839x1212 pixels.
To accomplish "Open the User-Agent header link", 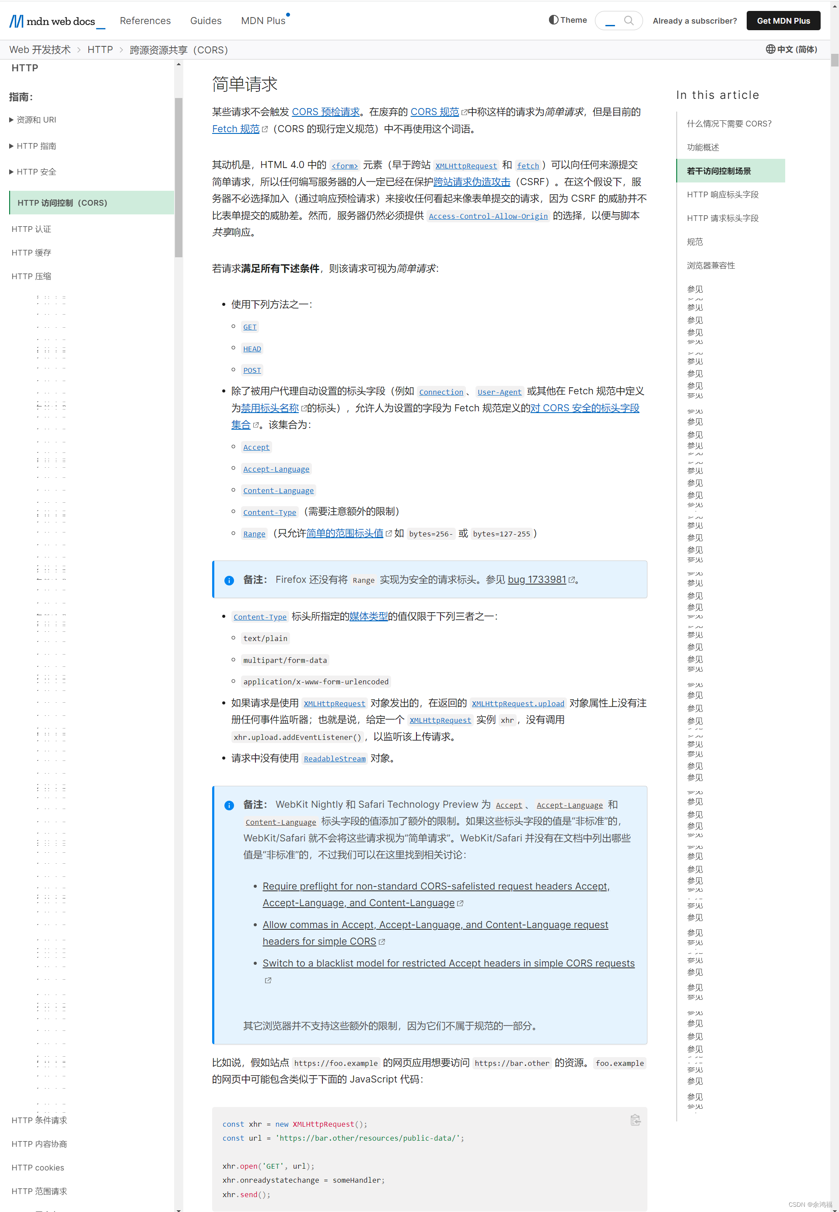I will [500, 392].
